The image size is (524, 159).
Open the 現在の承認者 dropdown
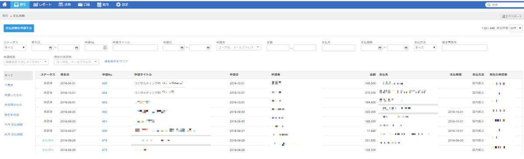click(76, 62)
